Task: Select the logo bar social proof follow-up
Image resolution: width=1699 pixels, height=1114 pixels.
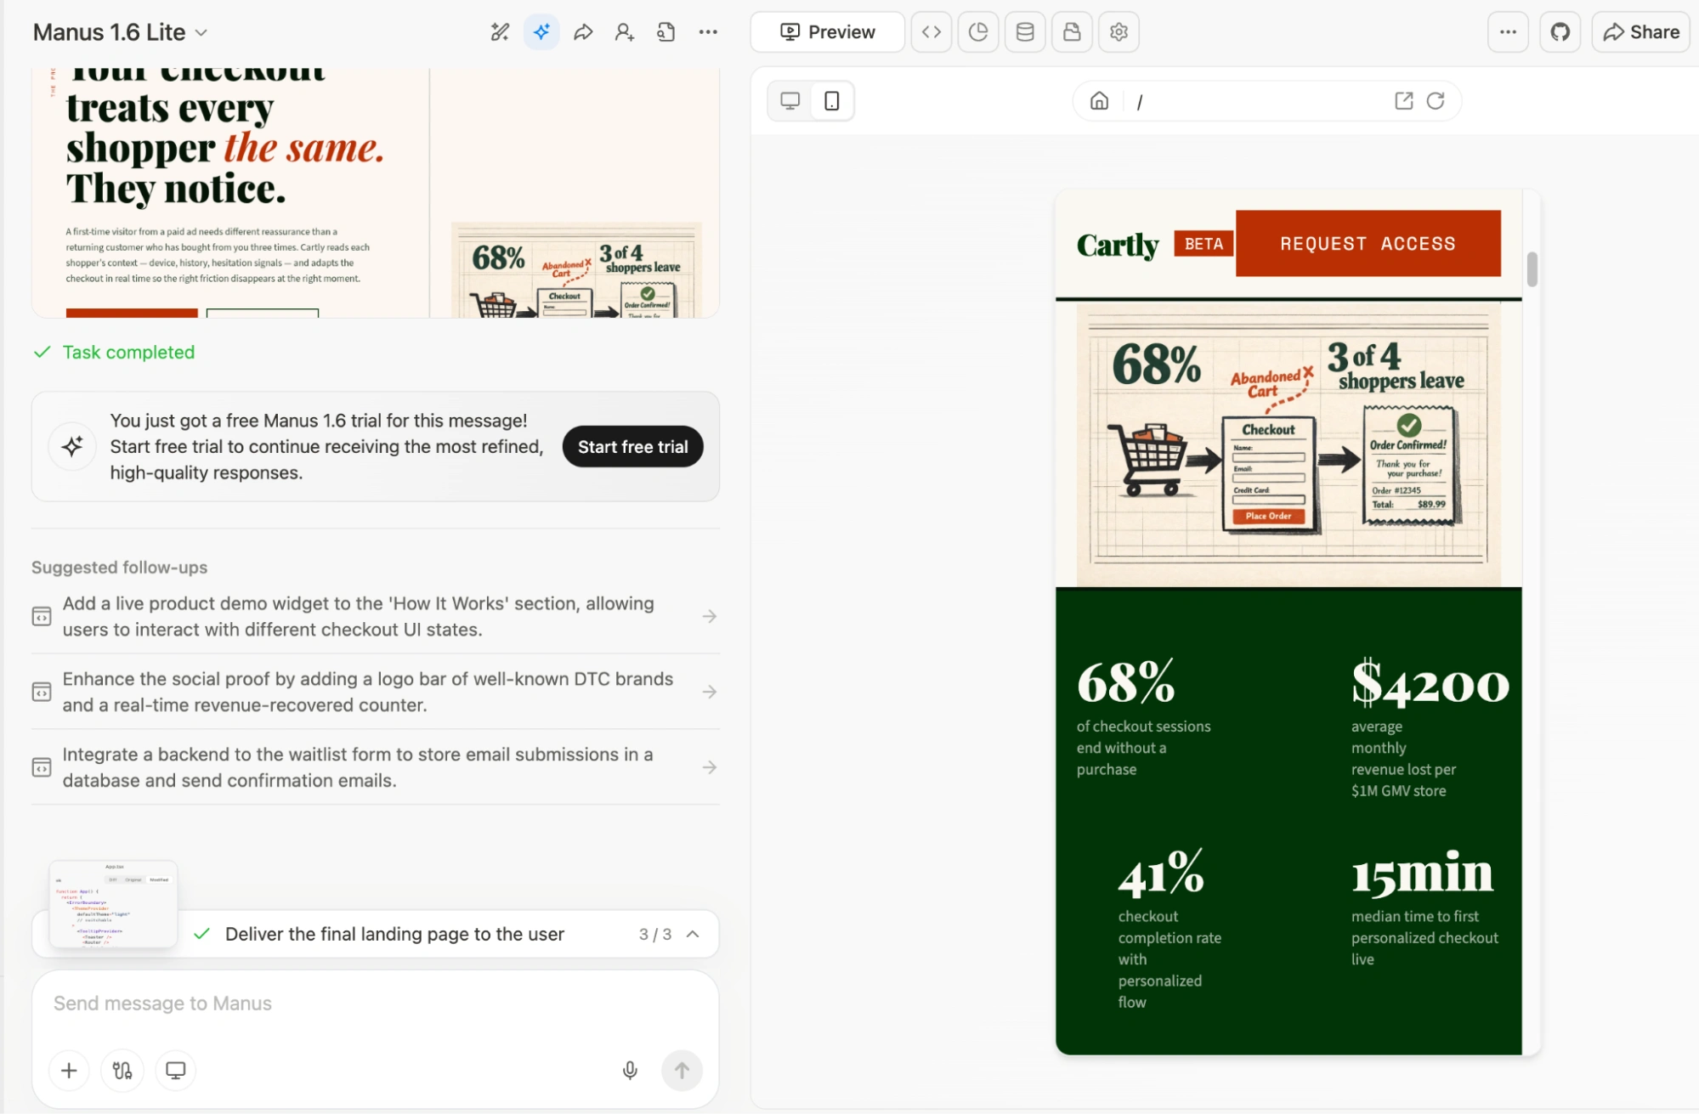Action: tap(375, 692)
